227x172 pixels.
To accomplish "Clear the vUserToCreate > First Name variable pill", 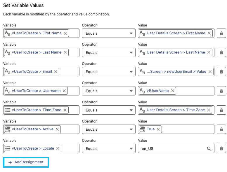I will point(65,33).
